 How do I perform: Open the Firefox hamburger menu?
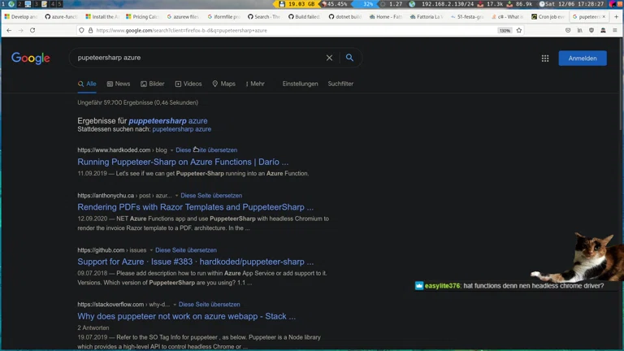615,30
